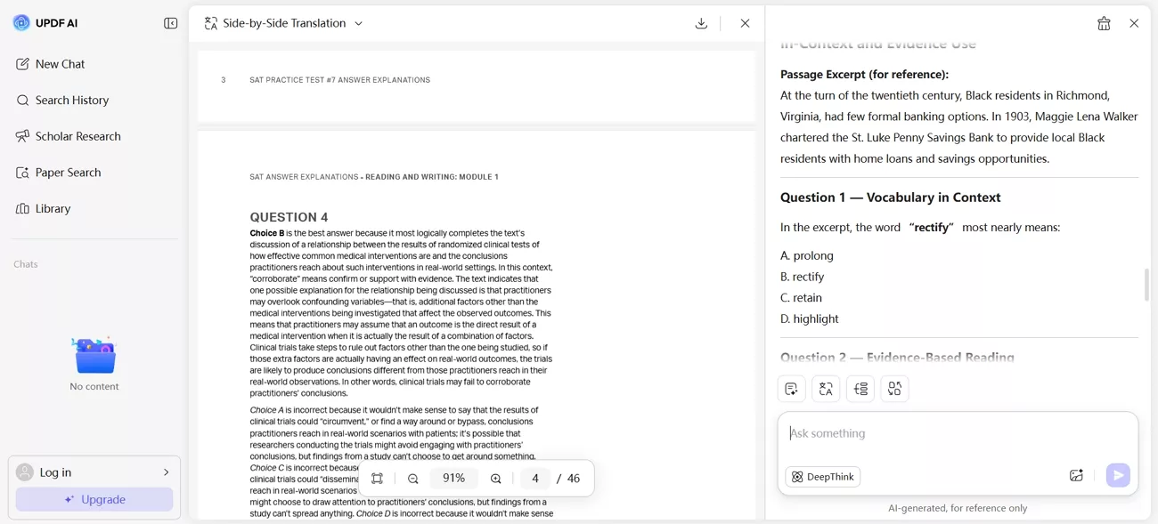Click the Ask something input box
The height and width of the screenshot is (524, 1158).
point(958,434)
